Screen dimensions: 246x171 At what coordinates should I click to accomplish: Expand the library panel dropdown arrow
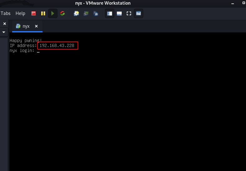pyautogui.click(x=4, y=32)
